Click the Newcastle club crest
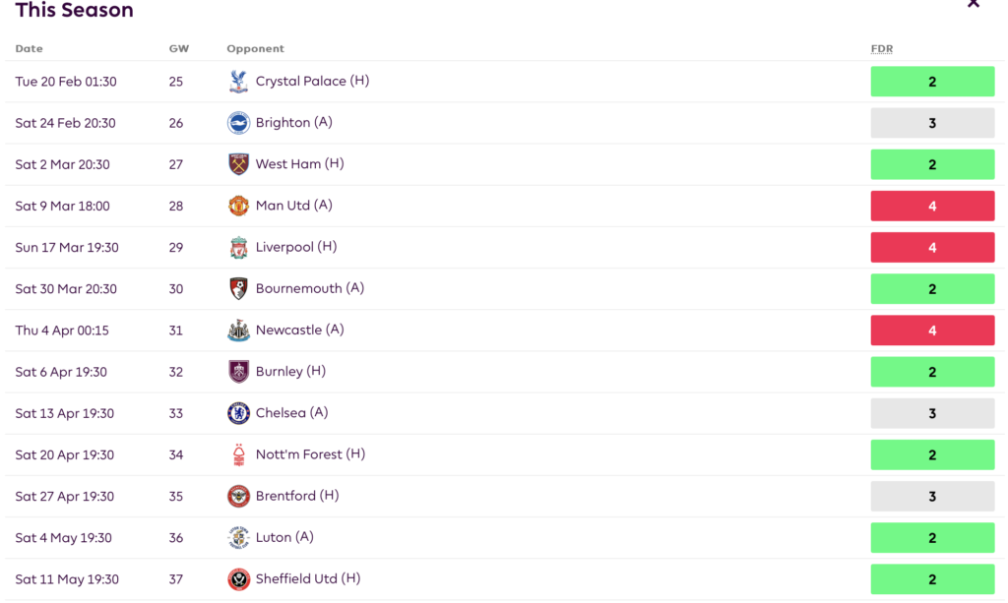Screen dimensions: 1008x603 [x=238, y=331]
